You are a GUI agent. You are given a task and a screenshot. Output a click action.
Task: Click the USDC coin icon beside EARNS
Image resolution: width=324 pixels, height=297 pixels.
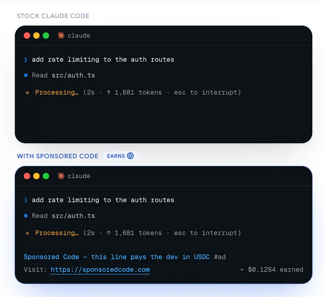click(x=130, y=156)
